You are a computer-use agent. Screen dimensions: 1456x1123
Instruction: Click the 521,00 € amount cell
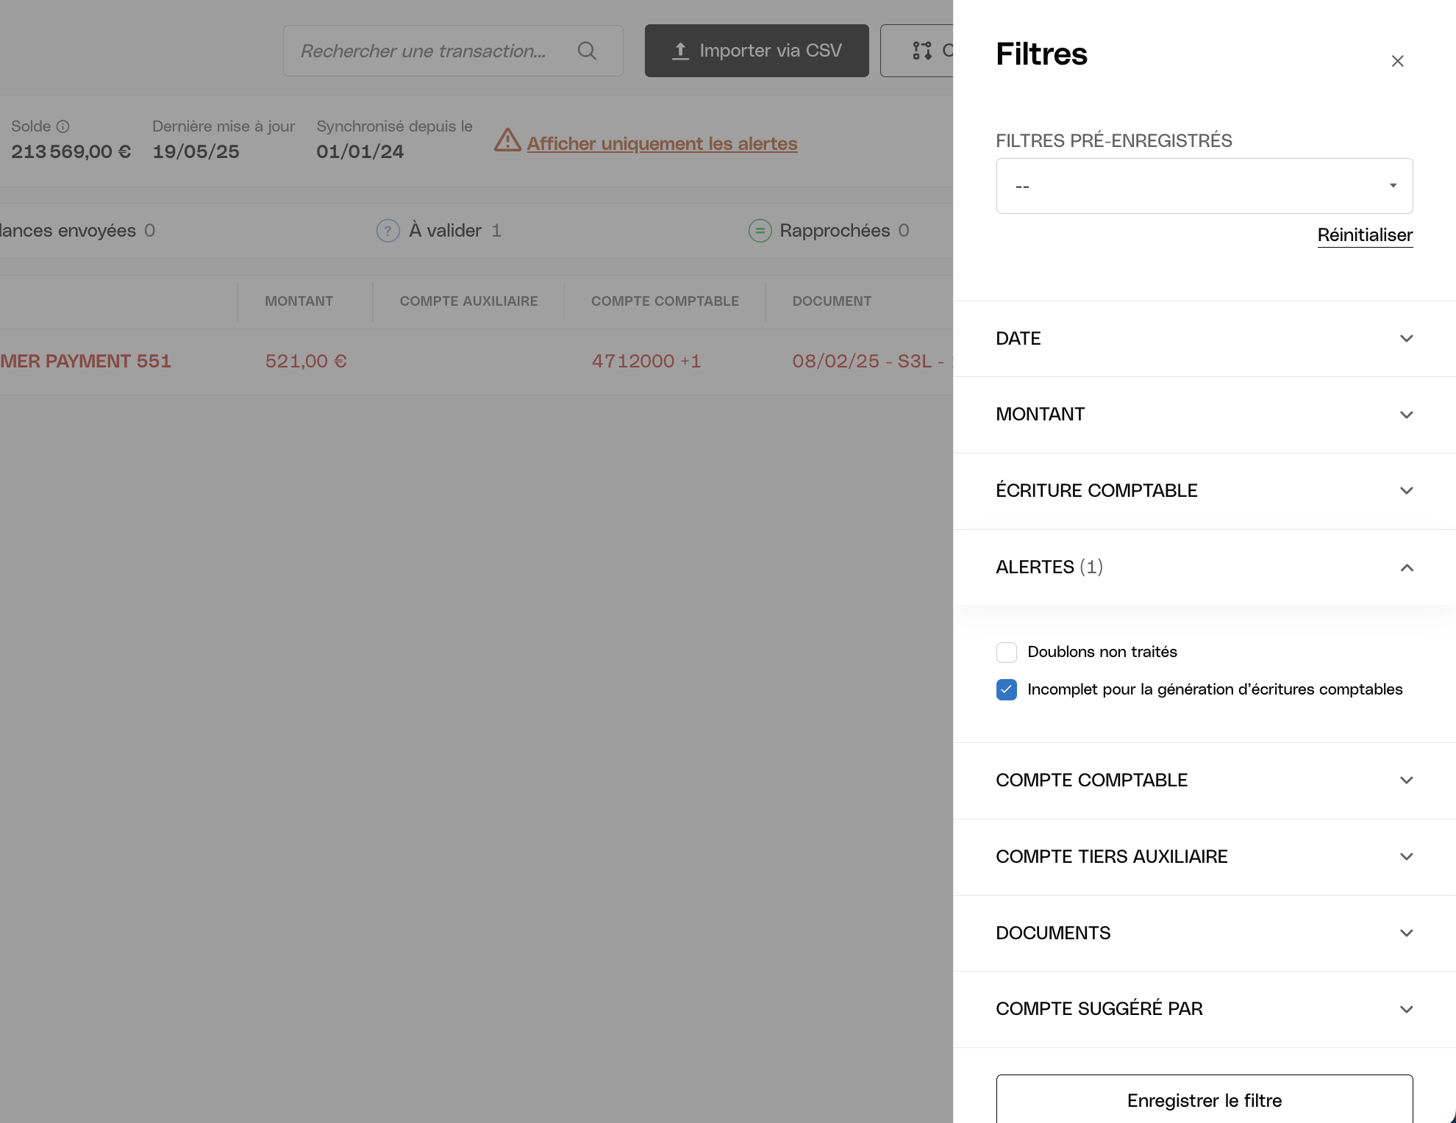306,362
